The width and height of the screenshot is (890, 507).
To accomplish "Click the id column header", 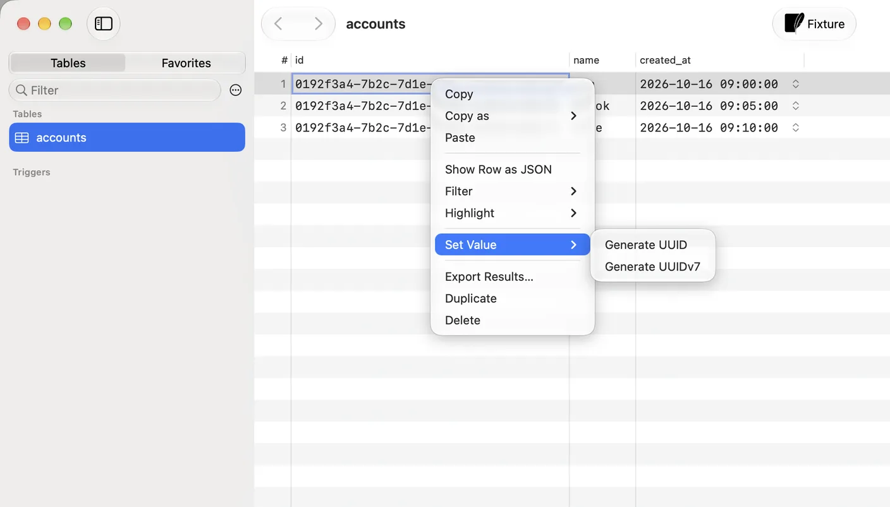I will point(430,60).
